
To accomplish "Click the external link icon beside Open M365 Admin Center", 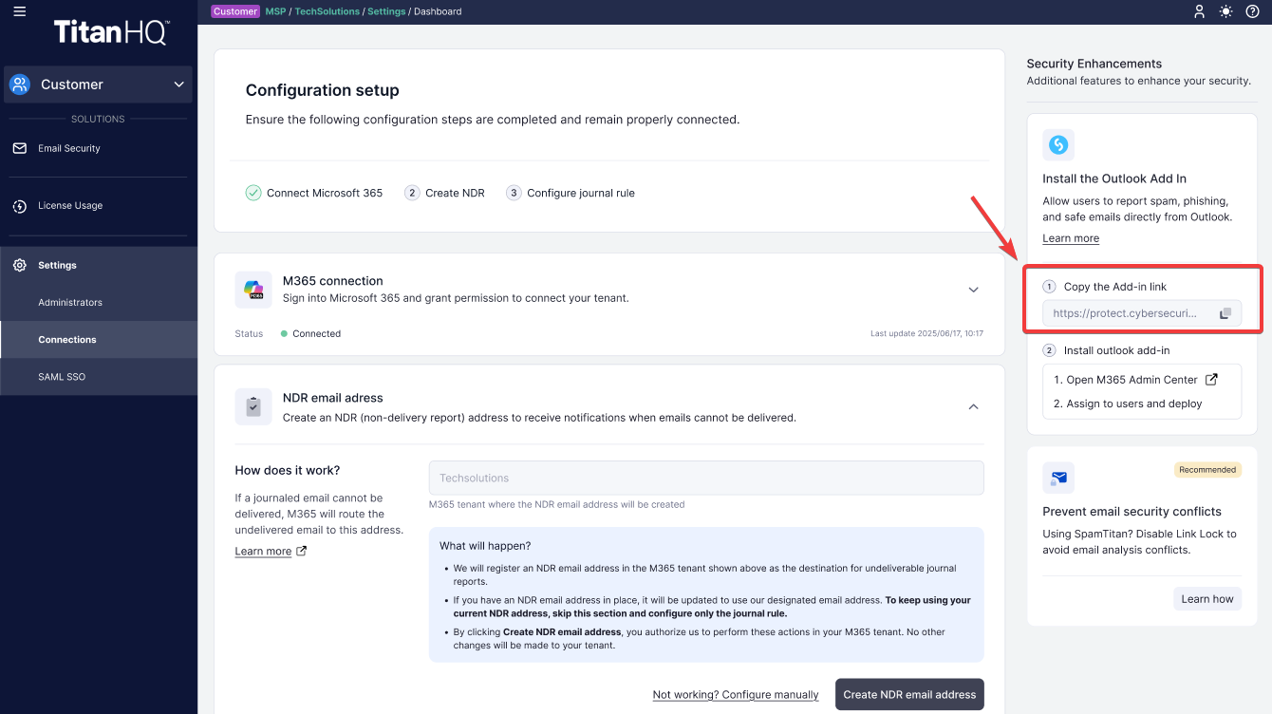I will tap(1211, 379).
